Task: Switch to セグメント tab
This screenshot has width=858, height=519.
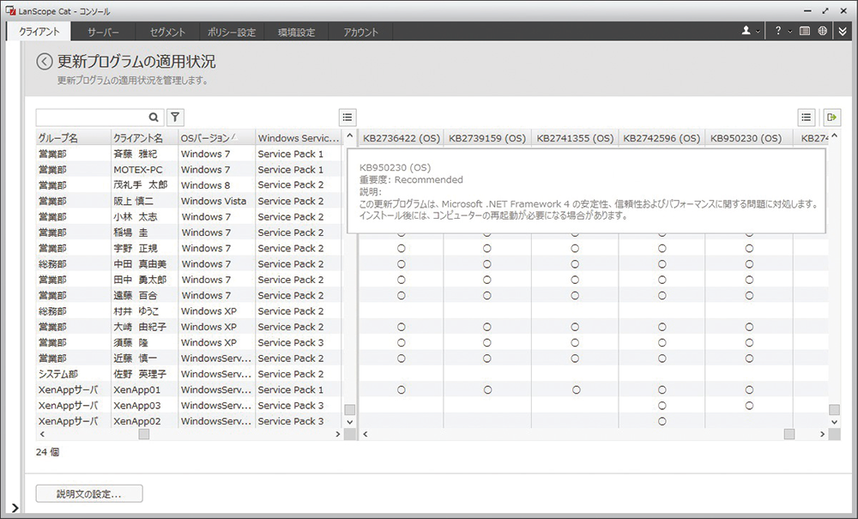Action: (x=167, y=32)
